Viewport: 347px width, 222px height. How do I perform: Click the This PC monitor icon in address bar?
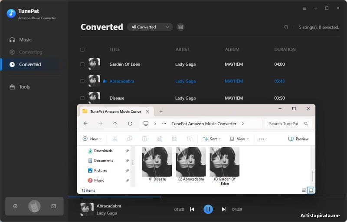tap(146, 124)
